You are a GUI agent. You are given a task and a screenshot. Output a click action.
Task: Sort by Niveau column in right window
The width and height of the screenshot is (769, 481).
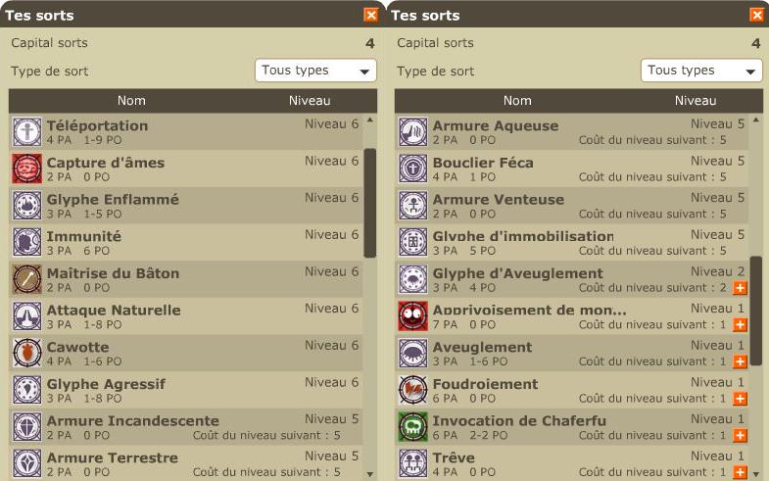[696, 101]
